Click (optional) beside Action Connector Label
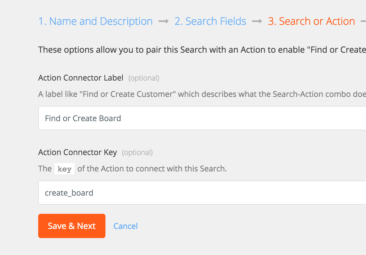 (x=144, y=78)
